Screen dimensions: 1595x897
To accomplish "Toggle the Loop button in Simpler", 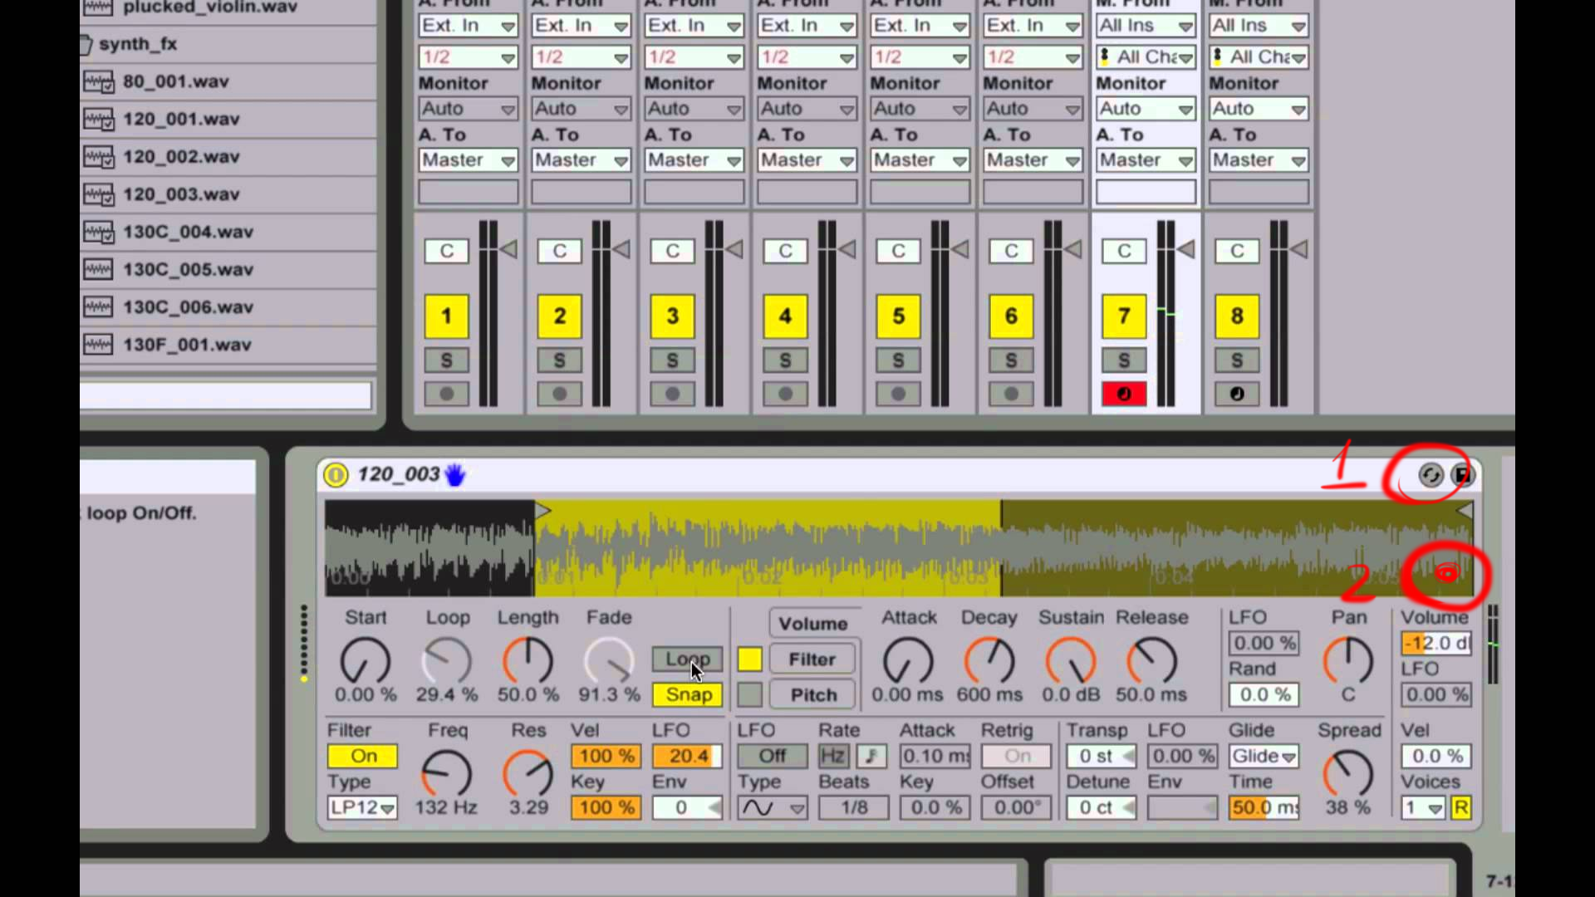I will [687, 659].
